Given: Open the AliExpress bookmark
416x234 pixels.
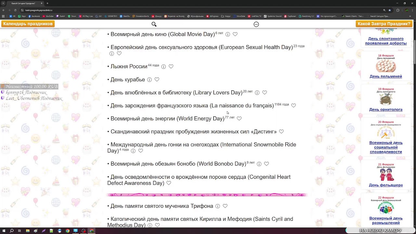Looking at the screenshot, I should point(213,16).
